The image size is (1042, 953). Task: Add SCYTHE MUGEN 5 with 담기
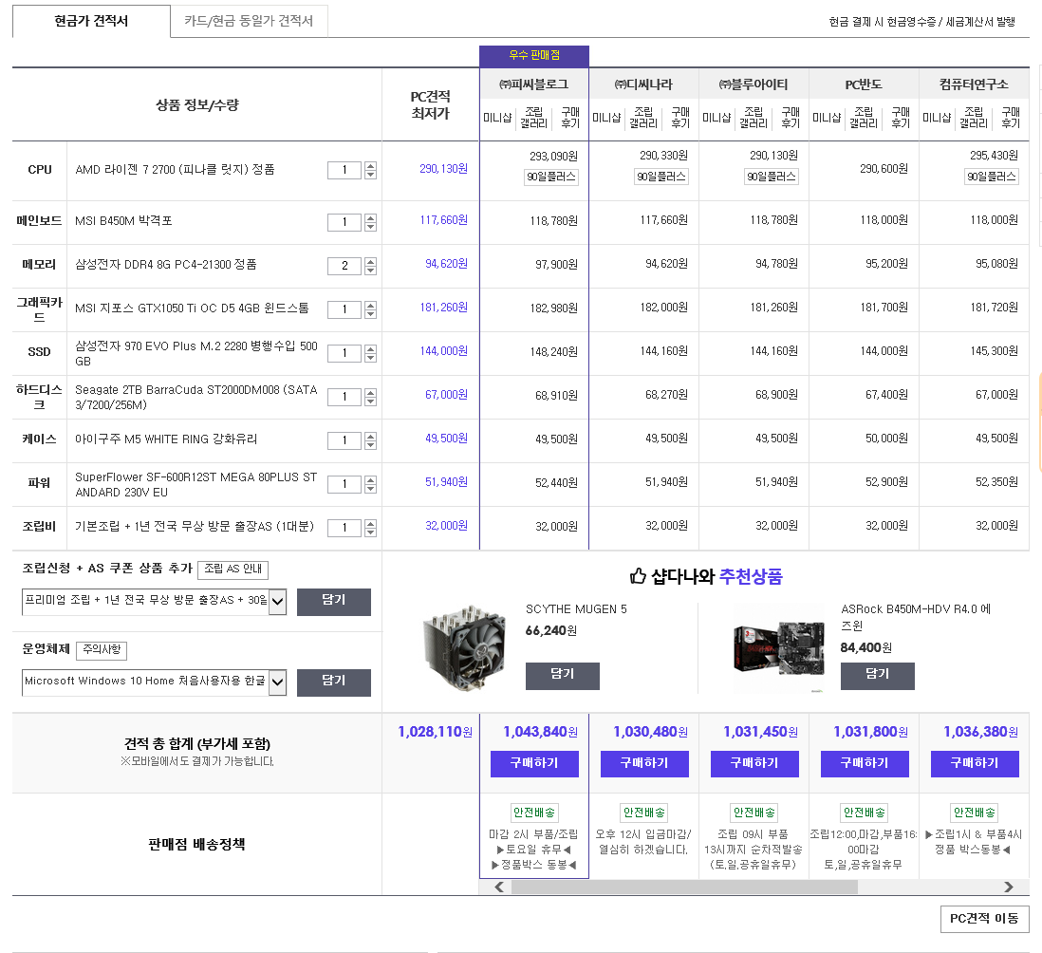point(562,676)
